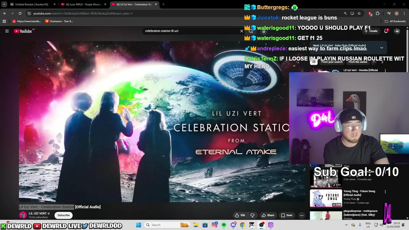Click the video's Official Audio title text
409x230 pixels.
[88, 207]
